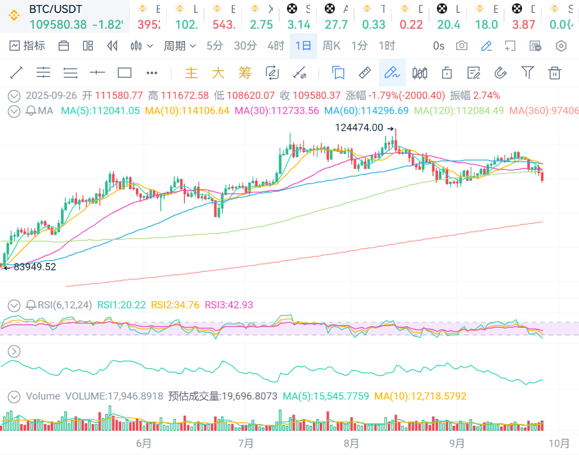Image resolution: width=579 pixels, height=455 pixels.
Task: Click the rewind replay icon
Action: pyautogui.click(x=112, y=46)
